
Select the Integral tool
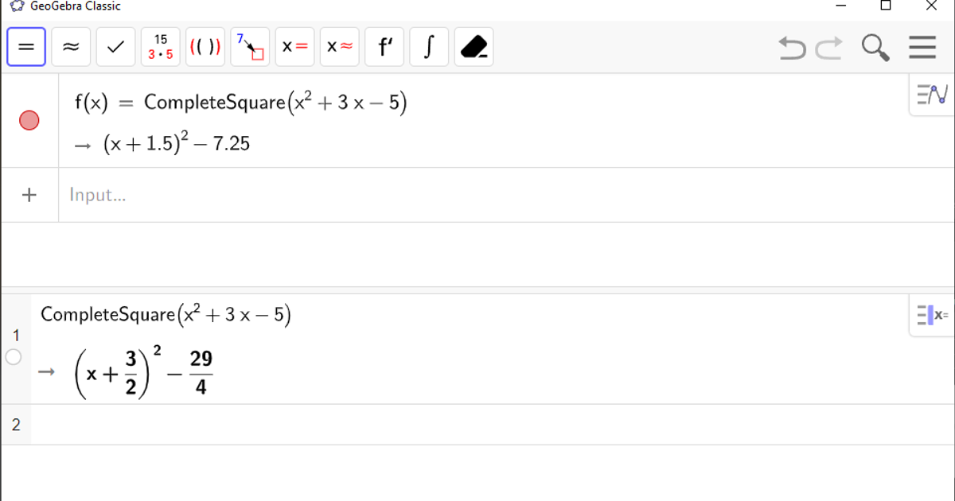pos(428,46)
